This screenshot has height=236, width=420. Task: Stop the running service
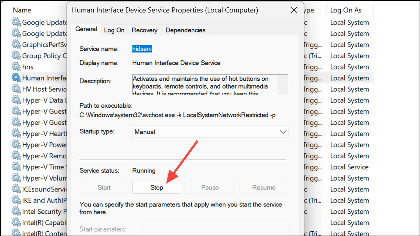point(157,187)
